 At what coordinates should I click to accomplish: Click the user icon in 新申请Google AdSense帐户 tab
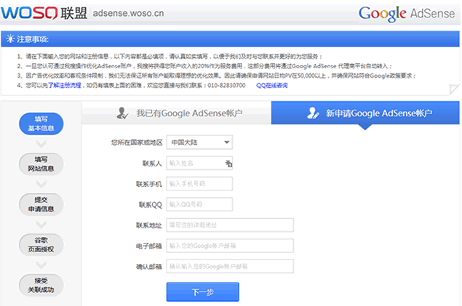(313, 113)
